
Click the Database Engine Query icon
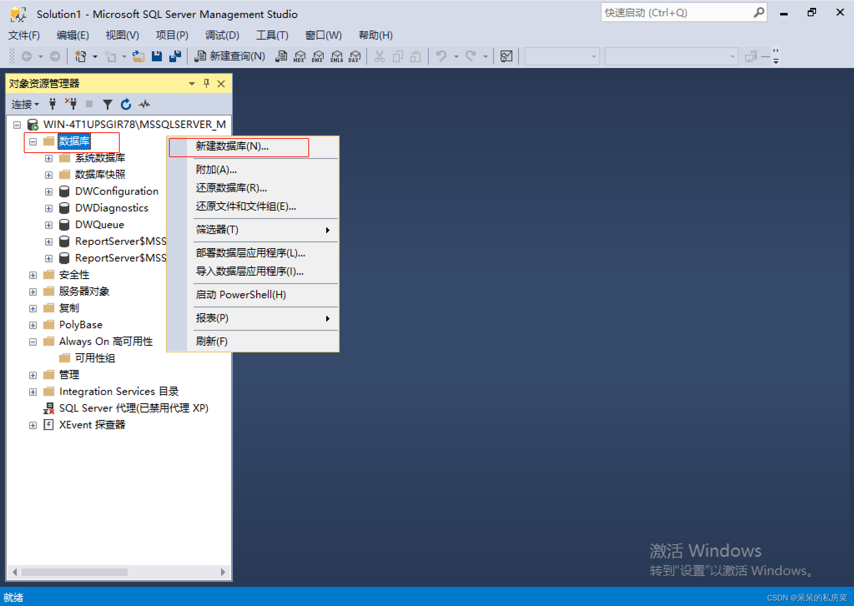pos(281,56)
